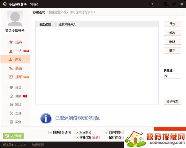Image resolution: width=186 pixels, height=148 pixels.
Task: Click the red notification badge beside 直播
Action: [x=25, y=96]
